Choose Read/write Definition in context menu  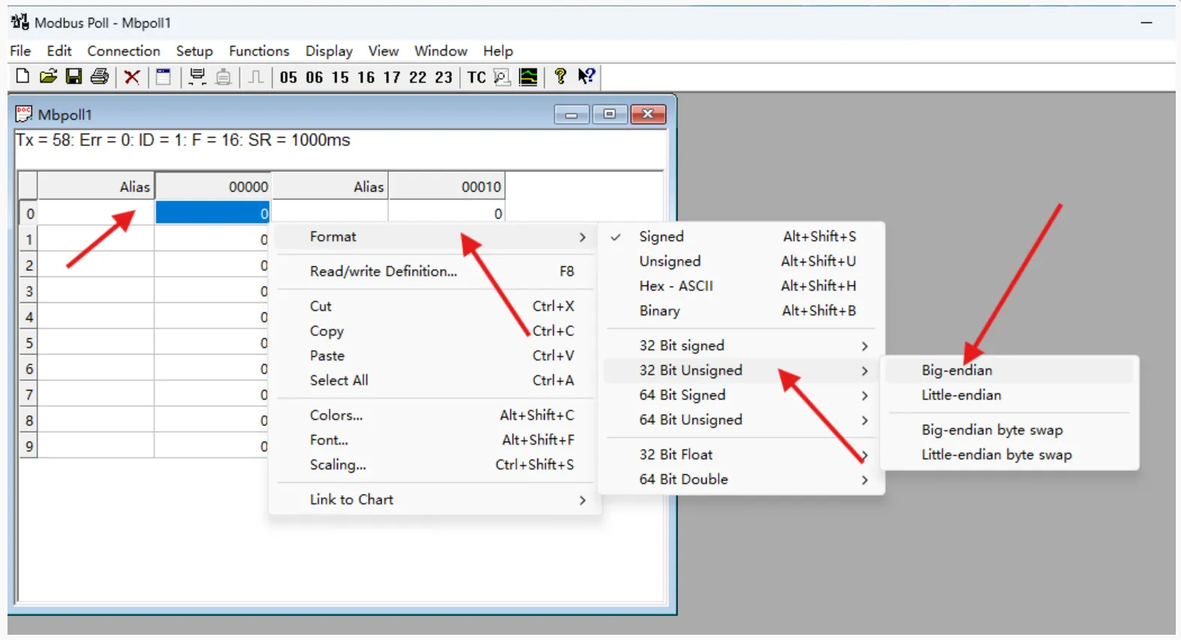pyautogui.click(x=435, y=271)
